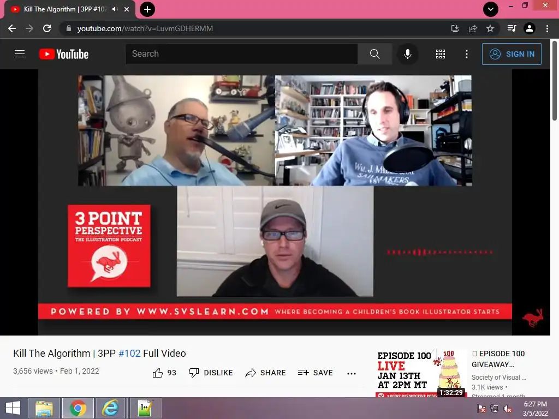Share this page from the address bar

coord(473,28)
